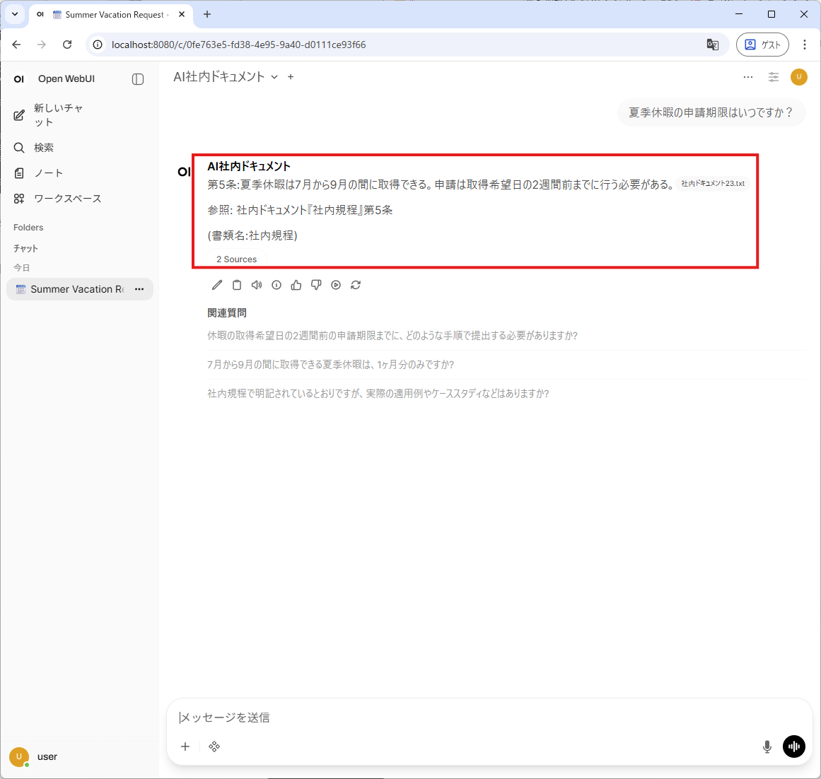Expand the AI社内ドキュメント model dropdown
This screenshot has height=779, width=821.
pyautogui.click(x=274, y=77)
